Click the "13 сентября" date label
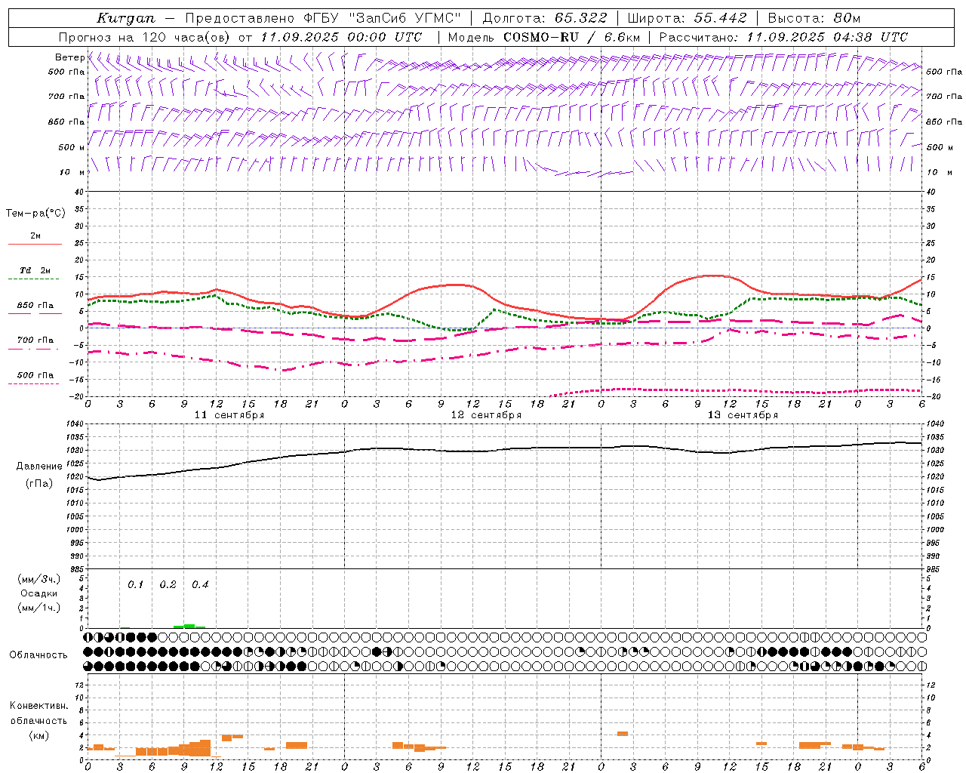Viewport: 966px width, 773px height. click(743, 415)
